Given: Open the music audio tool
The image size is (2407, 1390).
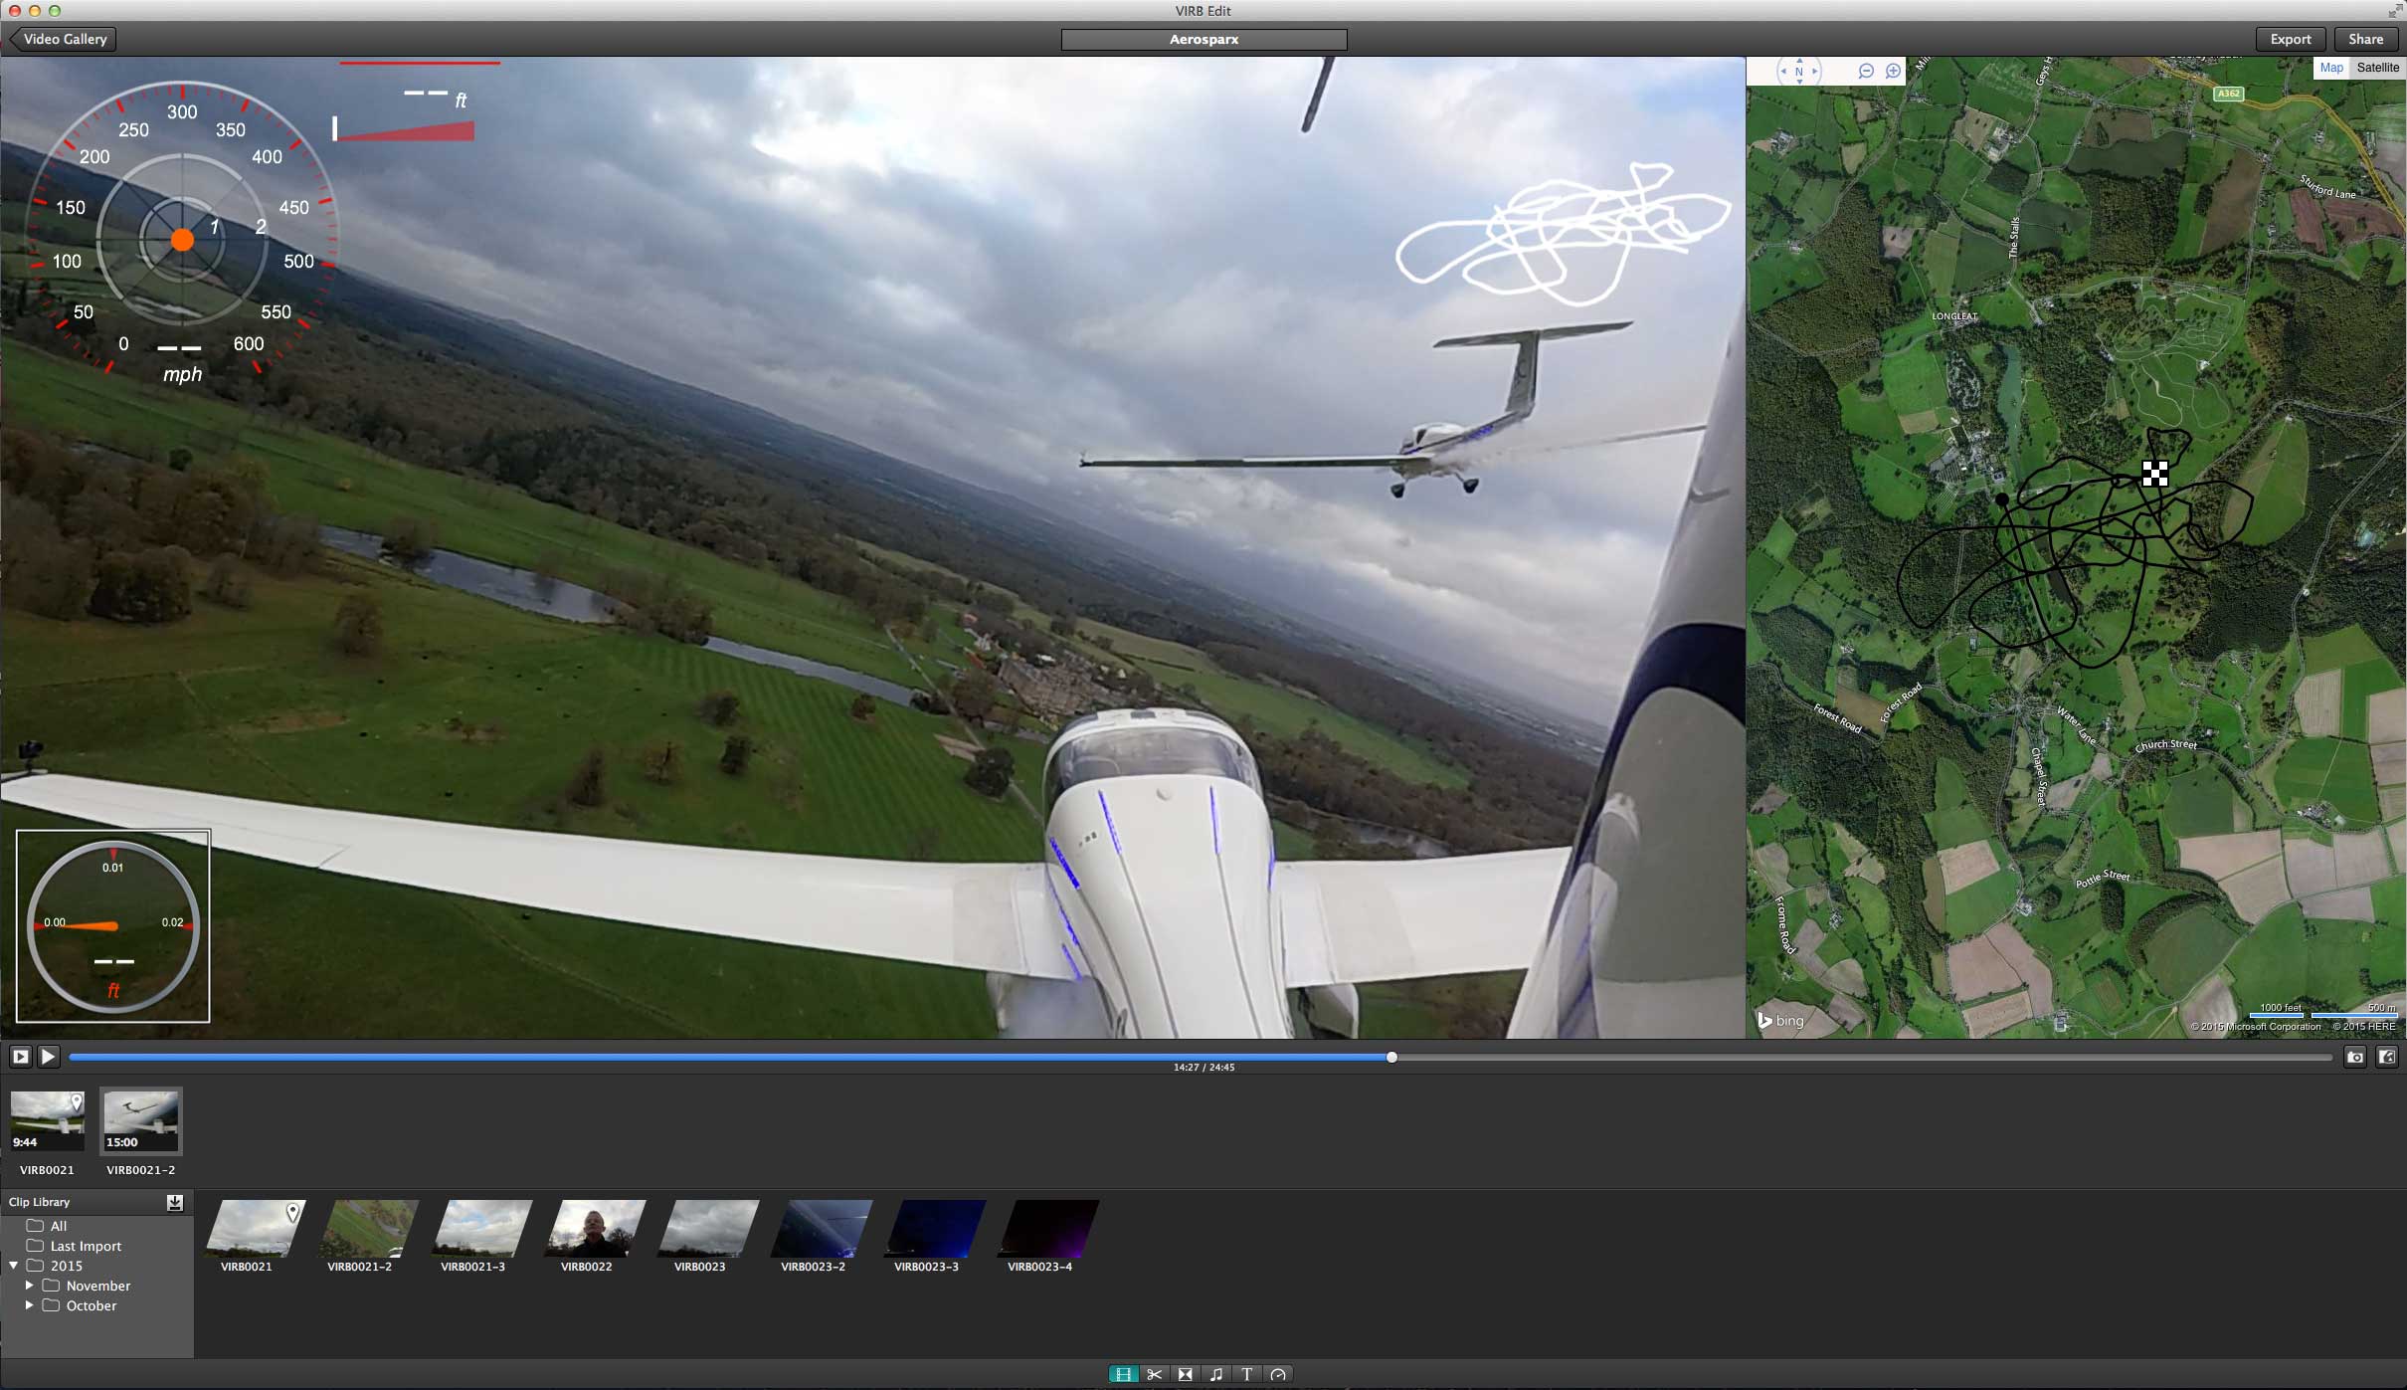Looking at the screenshot, I should tap(1216, 1374).
